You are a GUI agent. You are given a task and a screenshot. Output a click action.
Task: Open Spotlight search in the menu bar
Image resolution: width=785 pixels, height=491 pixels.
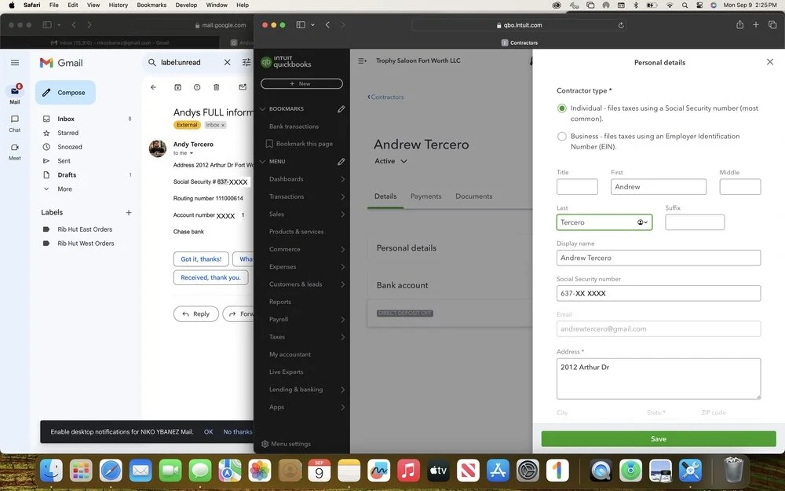[685, 5]
